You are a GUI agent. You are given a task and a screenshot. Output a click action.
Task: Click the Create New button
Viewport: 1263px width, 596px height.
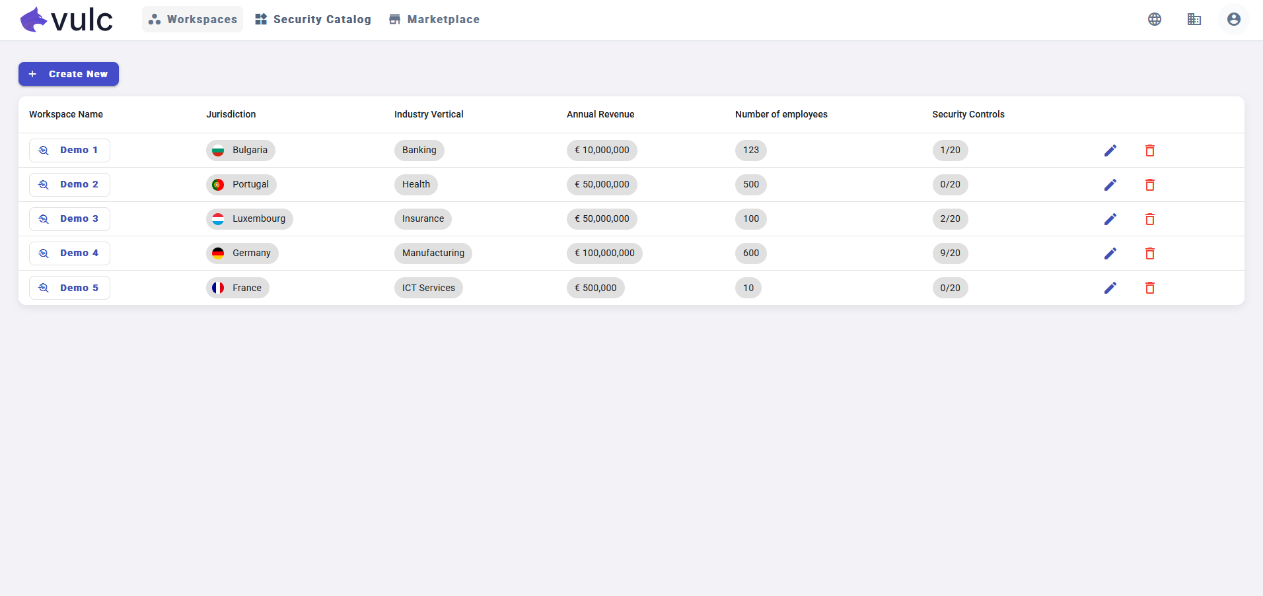tap(68, 73)
